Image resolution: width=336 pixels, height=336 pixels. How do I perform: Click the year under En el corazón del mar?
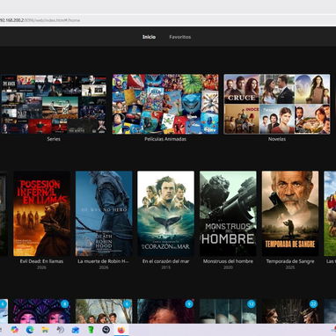pos(165,267)
